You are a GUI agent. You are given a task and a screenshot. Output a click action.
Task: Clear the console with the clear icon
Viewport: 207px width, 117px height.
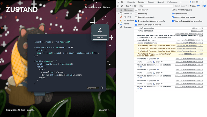pyautogui.click(x=122, y=6)
